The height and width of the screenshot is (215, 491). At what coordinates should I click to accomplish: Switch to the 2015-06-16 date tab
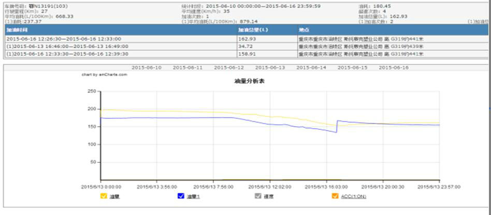point(394,68)
